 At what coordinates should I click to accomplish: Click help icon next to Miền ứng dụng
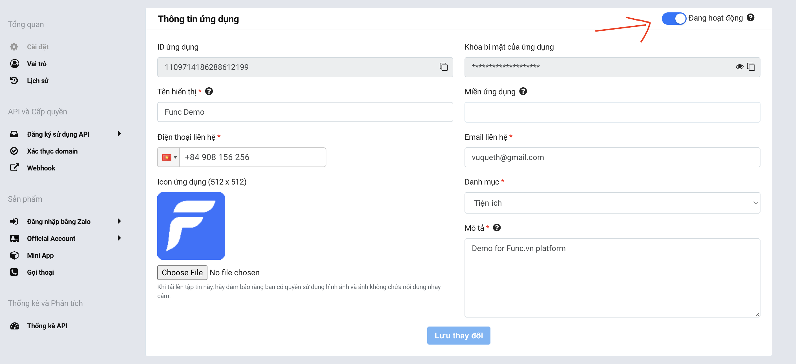point(523,91)
